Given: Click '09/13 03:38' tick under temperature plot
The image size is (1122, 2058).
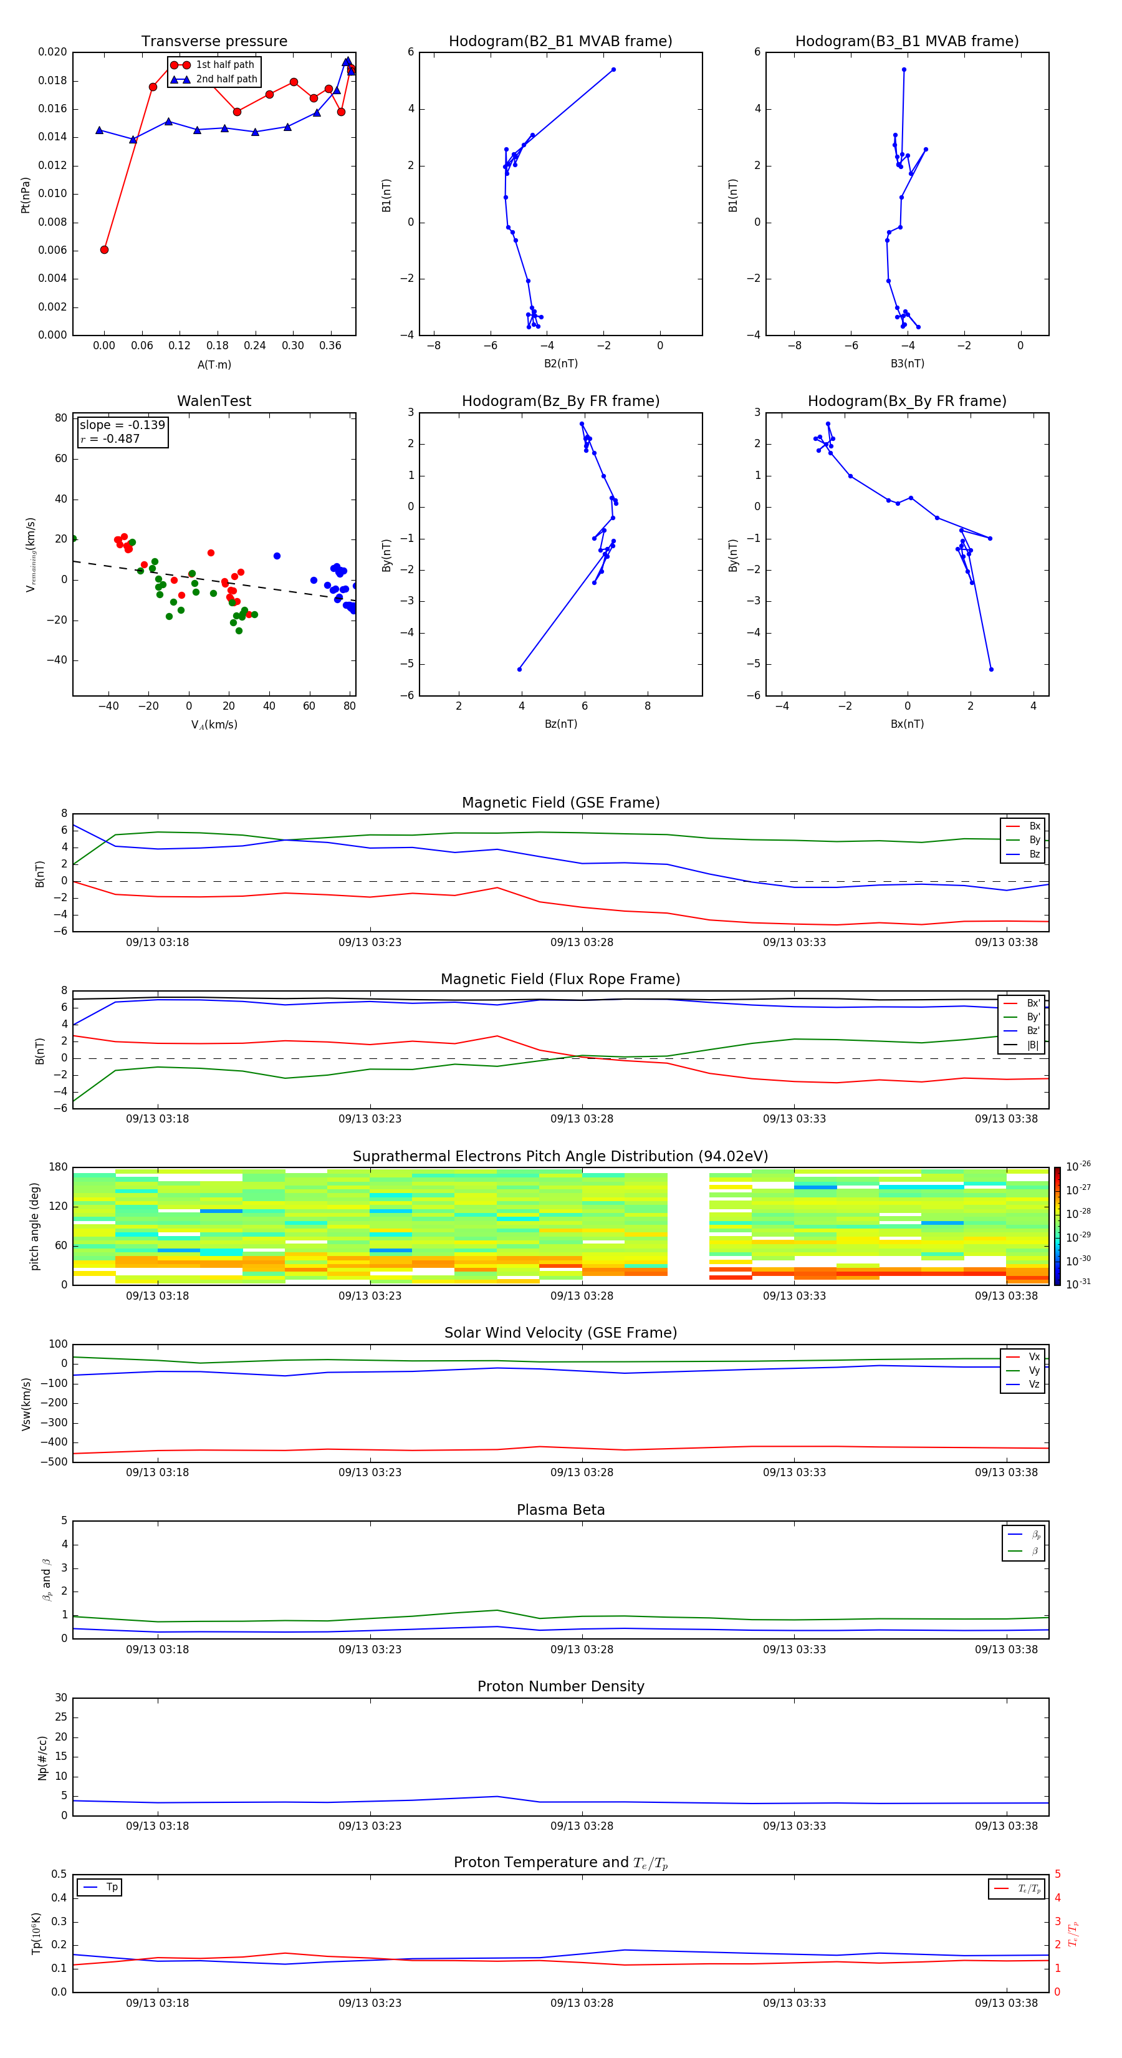Looking at the screenshot, I should (1006, 2004).
